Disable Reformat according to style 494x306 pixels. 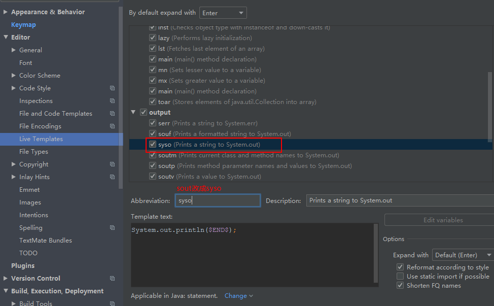[400, 267]
